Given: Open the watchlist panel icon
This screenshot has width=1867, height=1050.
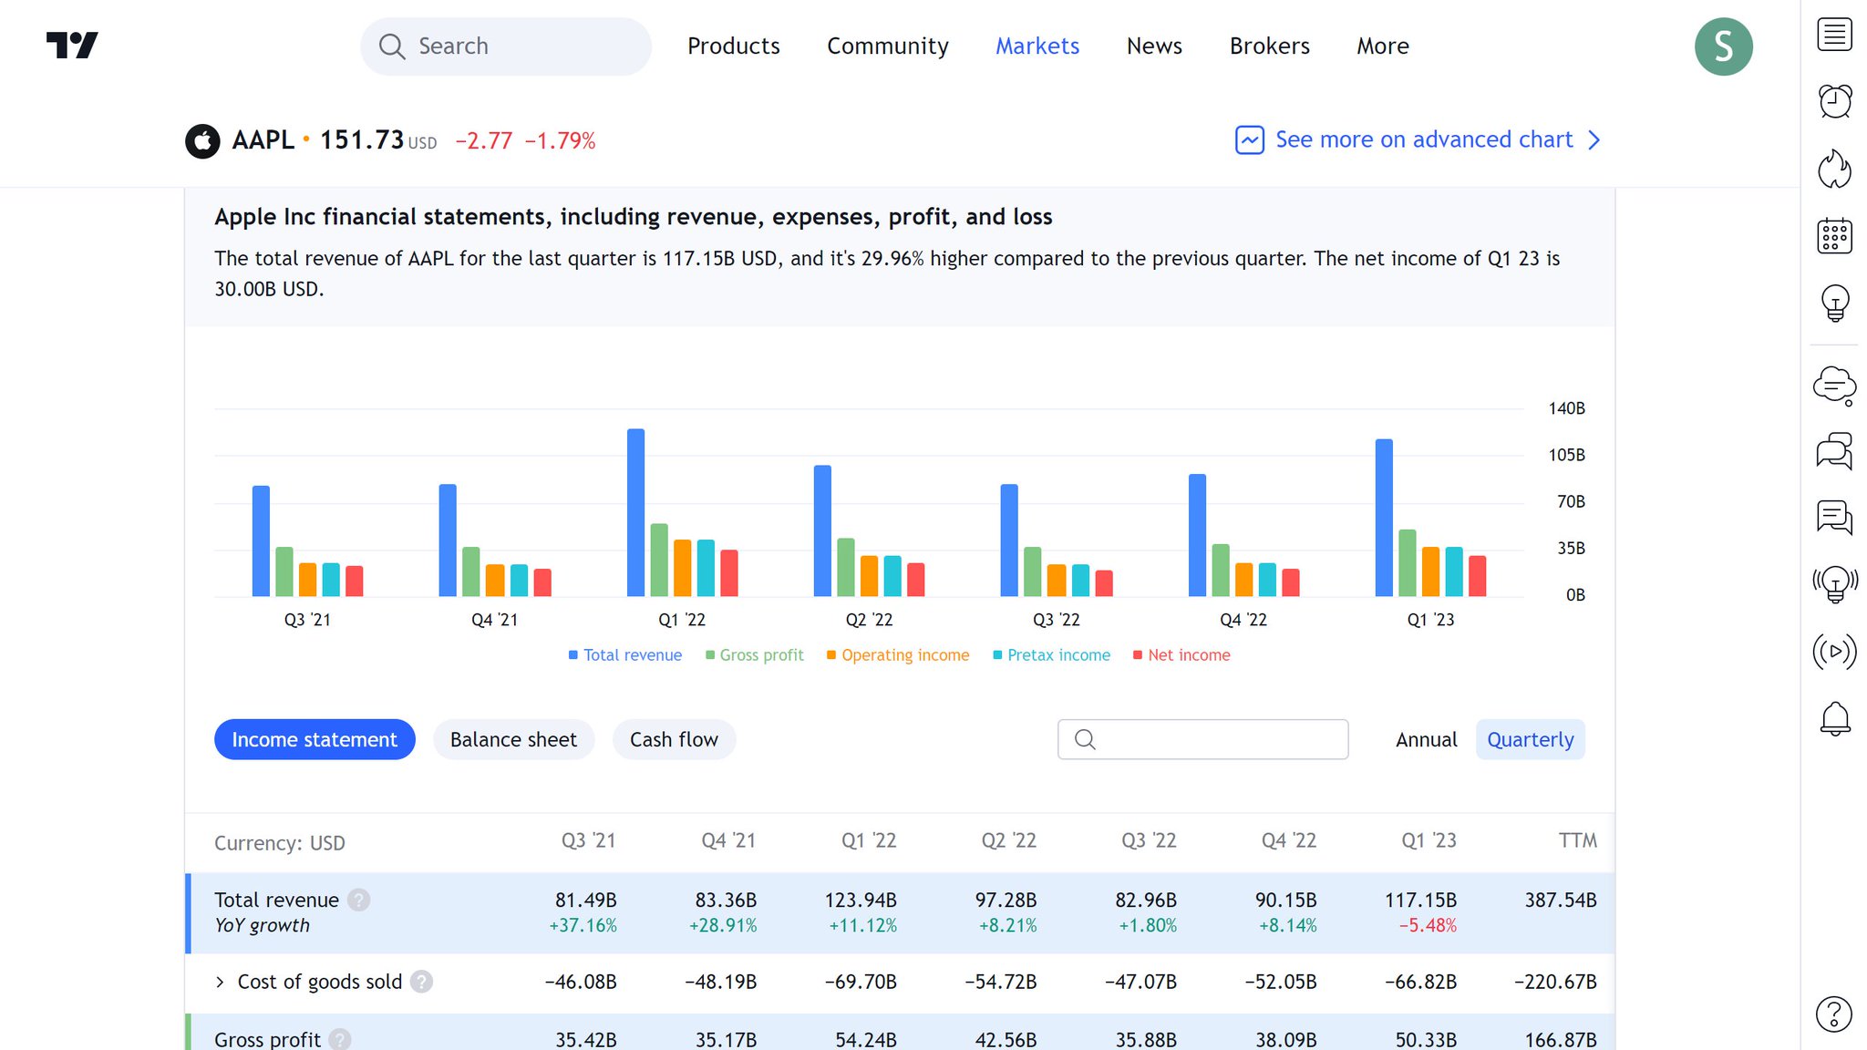Looking at the screenshot, I should point(1834,35).
